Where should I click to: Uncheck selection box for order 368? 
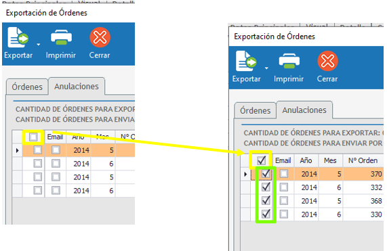266,200
